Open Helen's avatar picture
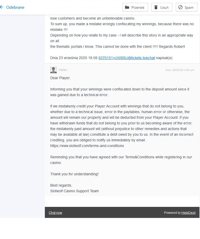The width and height of the screenshot is (200, 239). pos(53,70)
